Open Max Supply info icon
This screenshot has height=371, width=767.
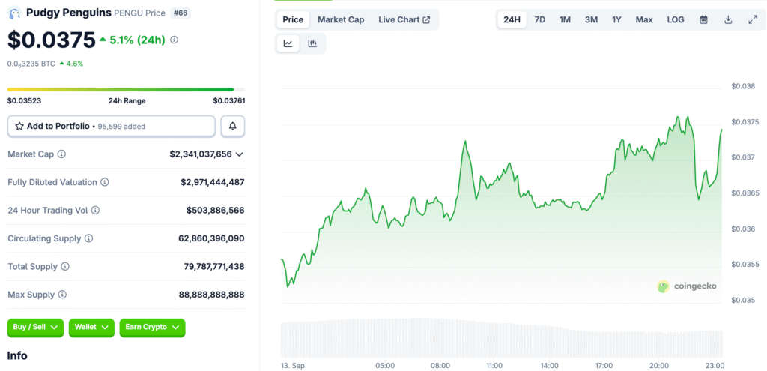point(63,295)
